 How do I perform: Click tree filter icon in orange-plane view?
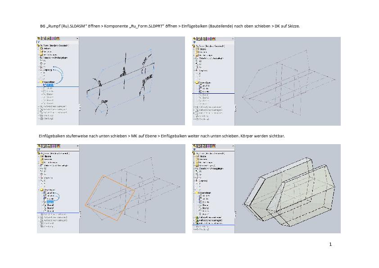(39, 150)
